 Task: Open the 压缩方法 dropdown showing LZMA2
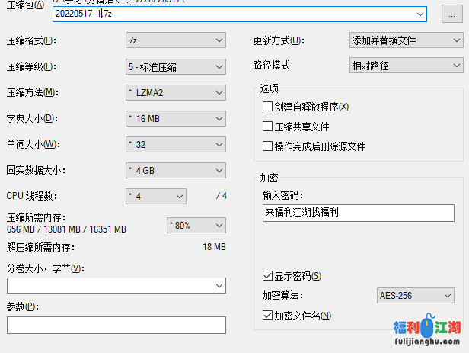coord(175,93)
